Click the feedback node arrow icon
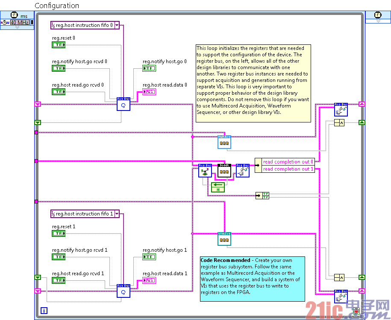391x320 pixels. [x=218, y=187]
